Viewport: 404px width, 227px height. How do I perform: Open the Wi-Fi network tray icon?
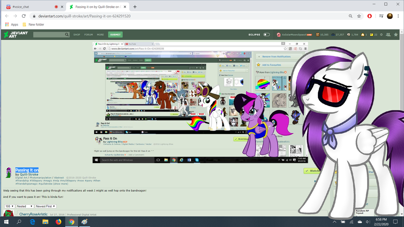click(x=352, y=222)
